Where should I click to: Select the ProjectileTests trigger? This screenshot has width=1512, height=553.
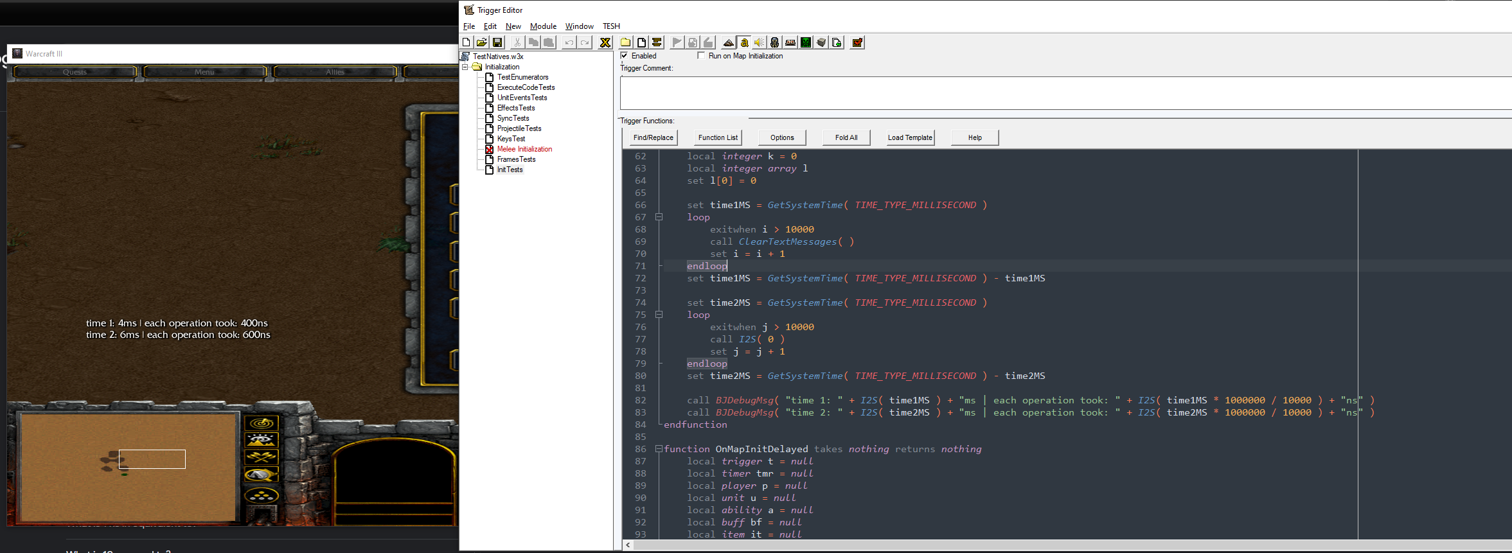tap(519, 128)
